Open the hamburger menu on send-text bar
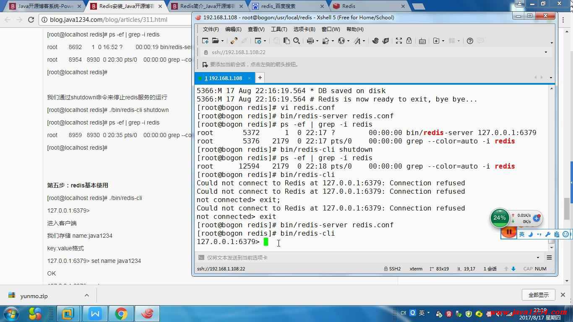Image resolution: width=573 pixels, height=322 pixels. [549, 257]
